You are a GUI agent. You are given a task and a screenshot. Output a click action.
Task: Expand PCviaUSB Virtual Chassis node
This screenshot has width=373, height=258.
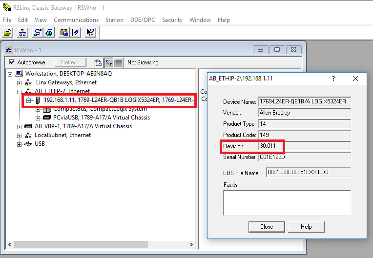click(x=38, y=118)
